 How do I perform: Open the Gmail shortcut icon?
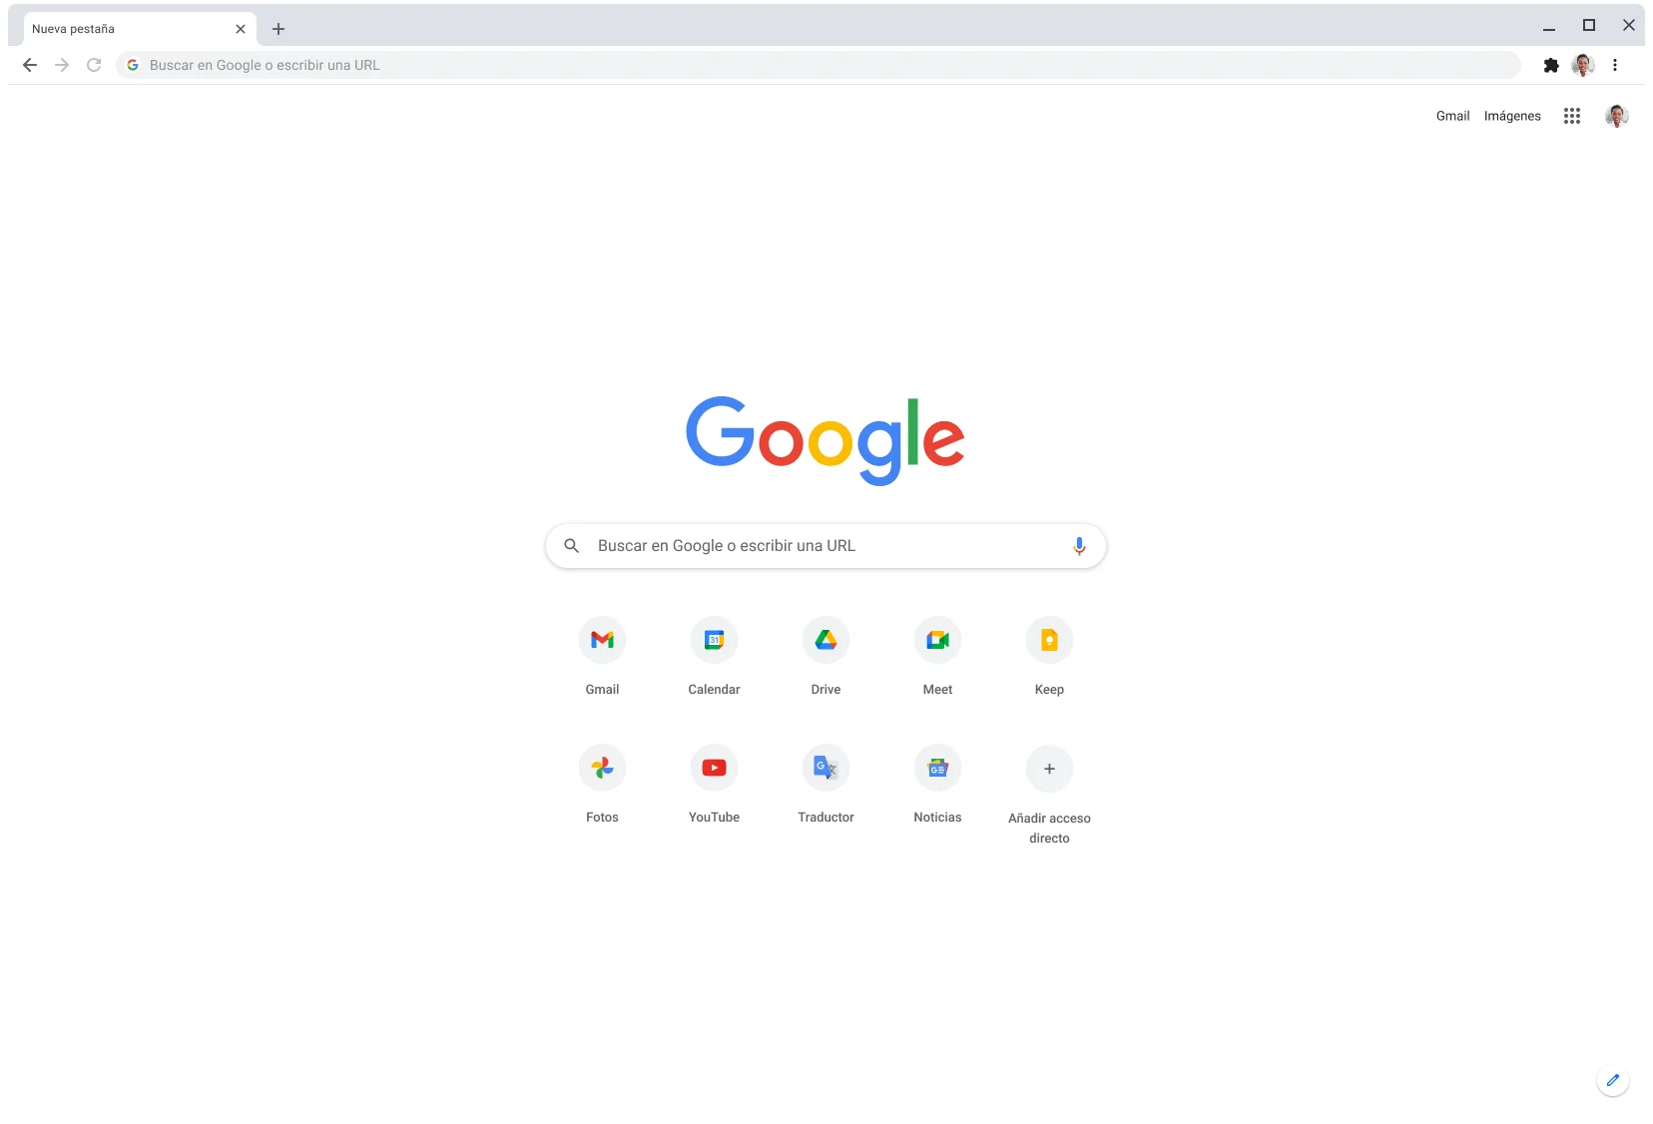point(602,640)
